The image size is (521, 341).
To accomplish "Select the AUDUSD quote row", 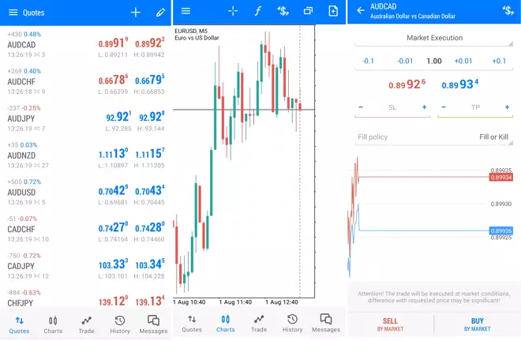I will click(x=86, y=192).
